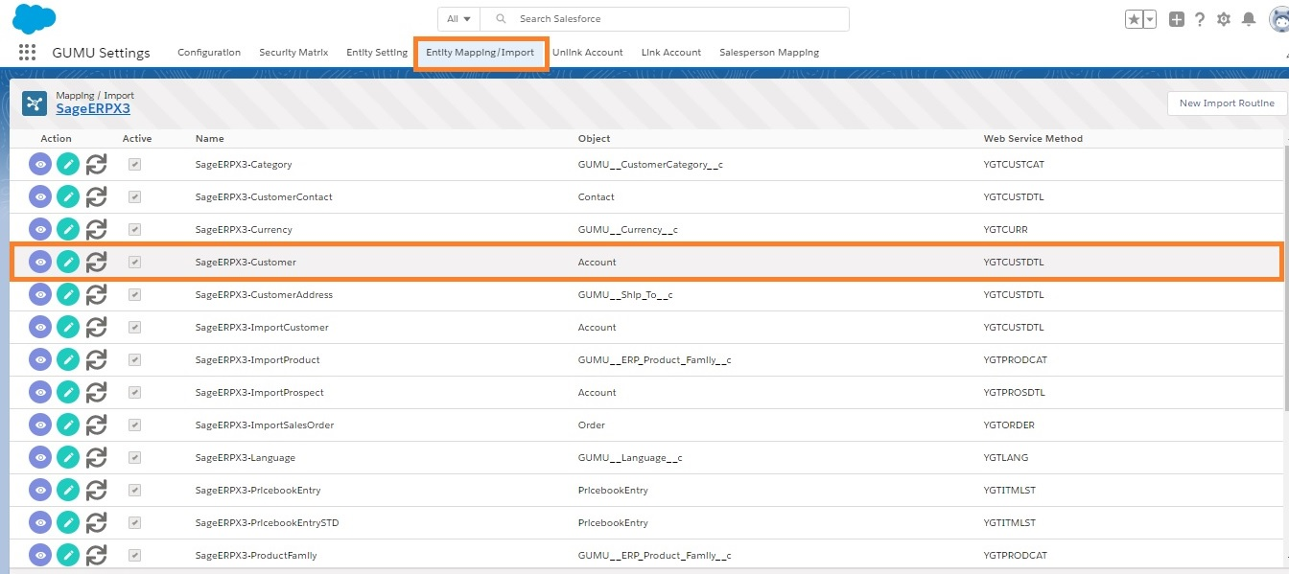Select the GUMU__Language__c object cell
The width and height of the screenshot is (1289, 574).
click(x=630, y=458)
